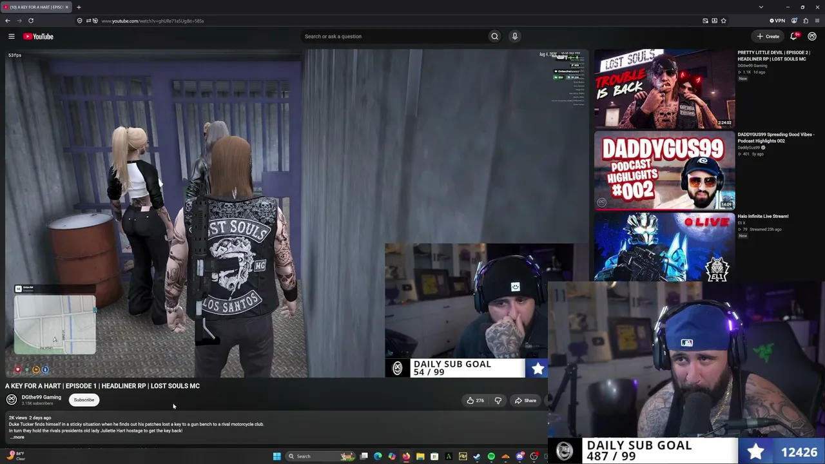Go back using the browser back arrow
Screen dimensions: 825x464
coord(8,21)
